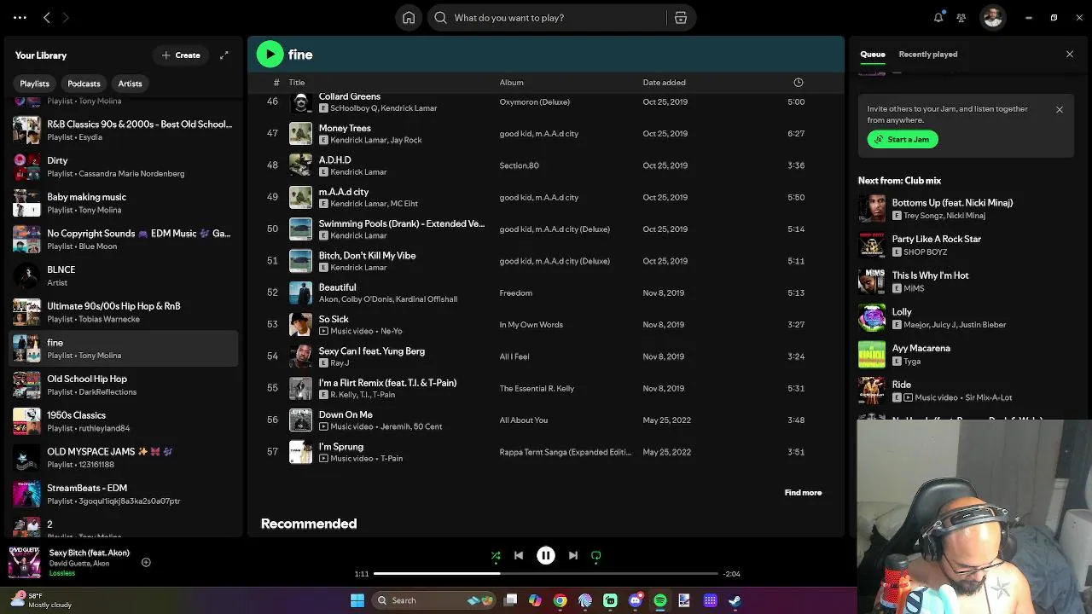
Task: Skip to the previous track
Action: click(519, 555)
